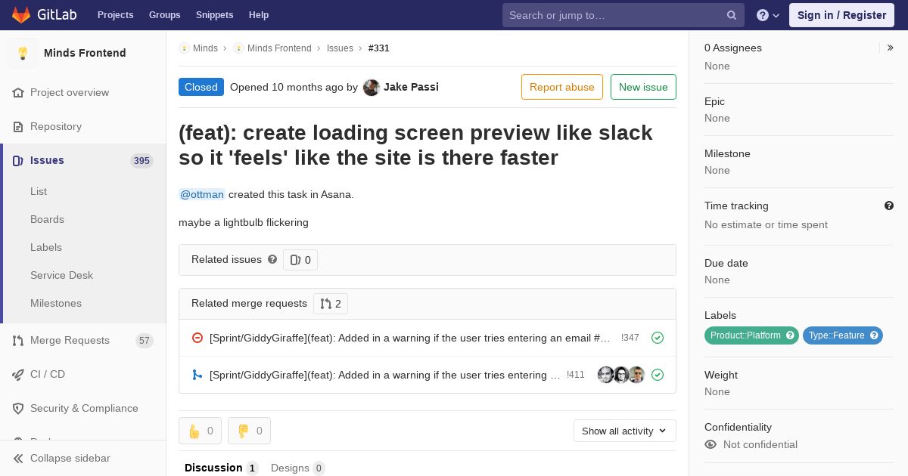Click the 395 issues count badge
908x476 pixels.
[x=141, y=160]
